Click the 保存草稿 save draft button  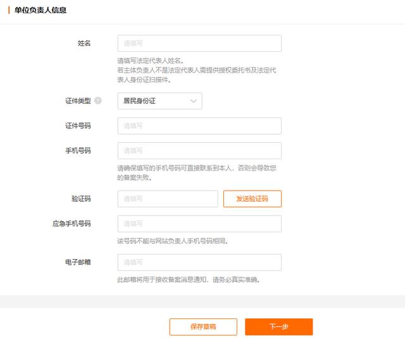click(x=203, y=327)
